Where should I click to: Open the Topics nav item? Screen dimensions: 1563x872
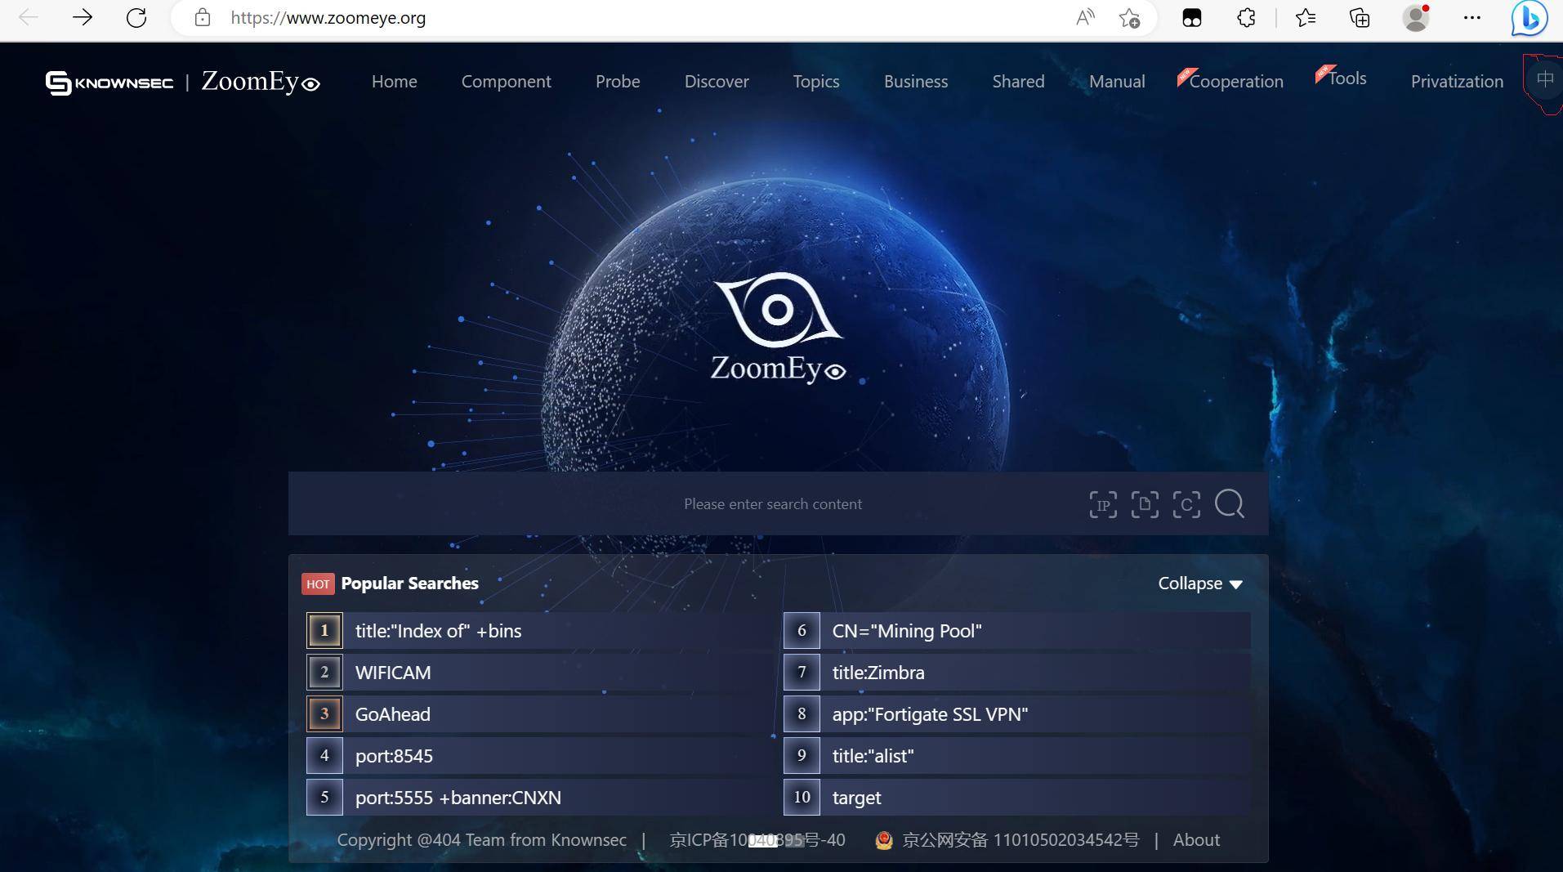click(816, 82)
